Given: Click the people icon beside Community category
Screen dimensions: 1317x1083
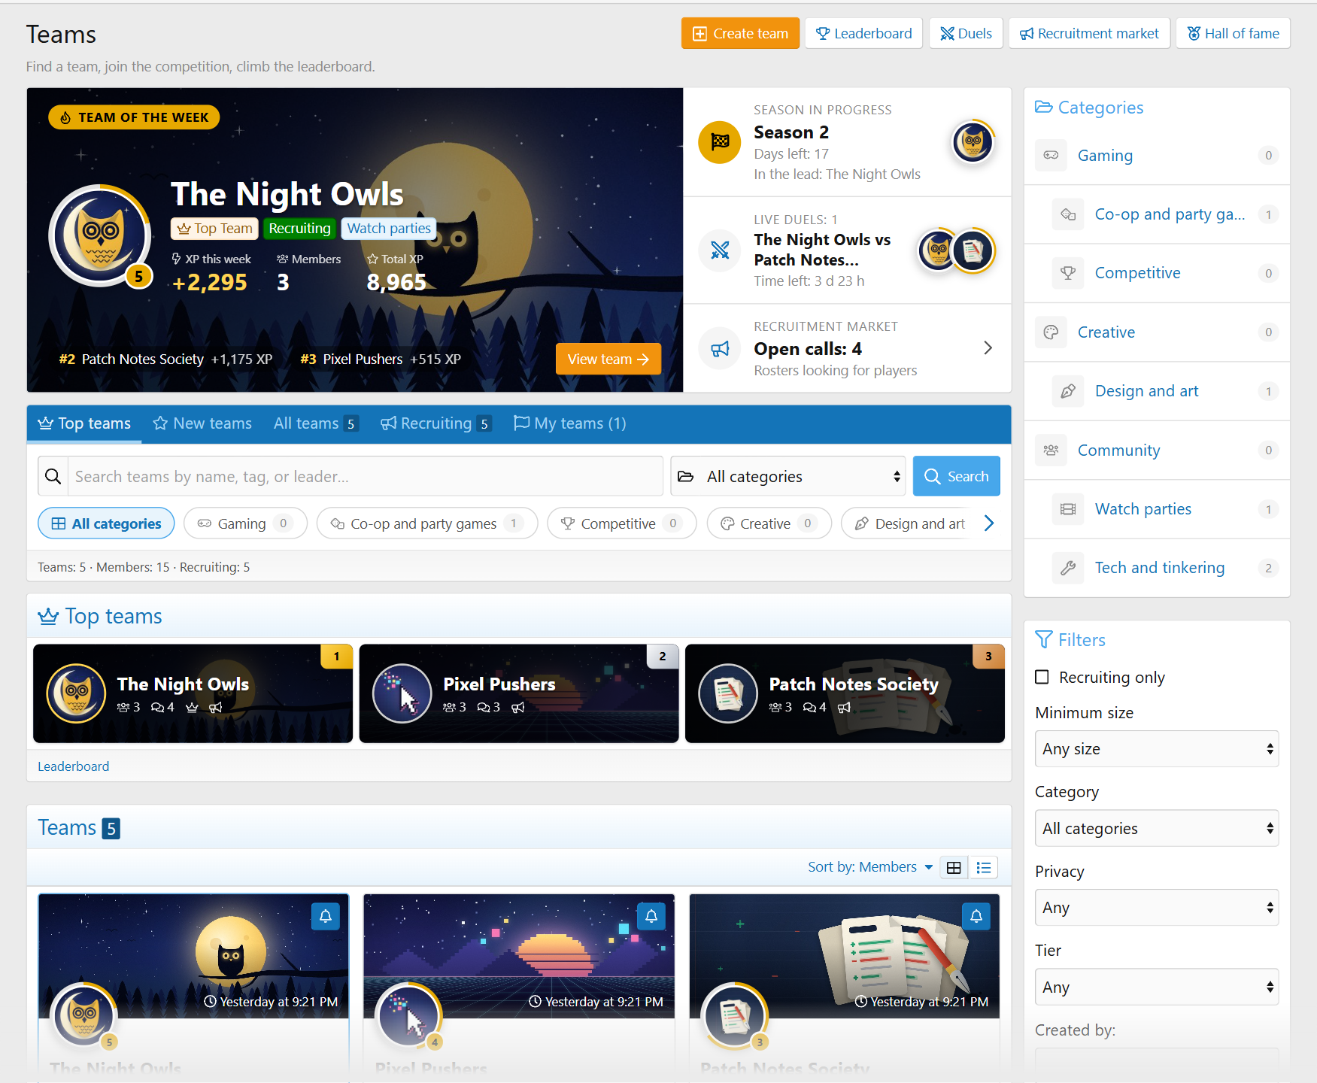Looking at the screenshot, I should point(1051,450).
